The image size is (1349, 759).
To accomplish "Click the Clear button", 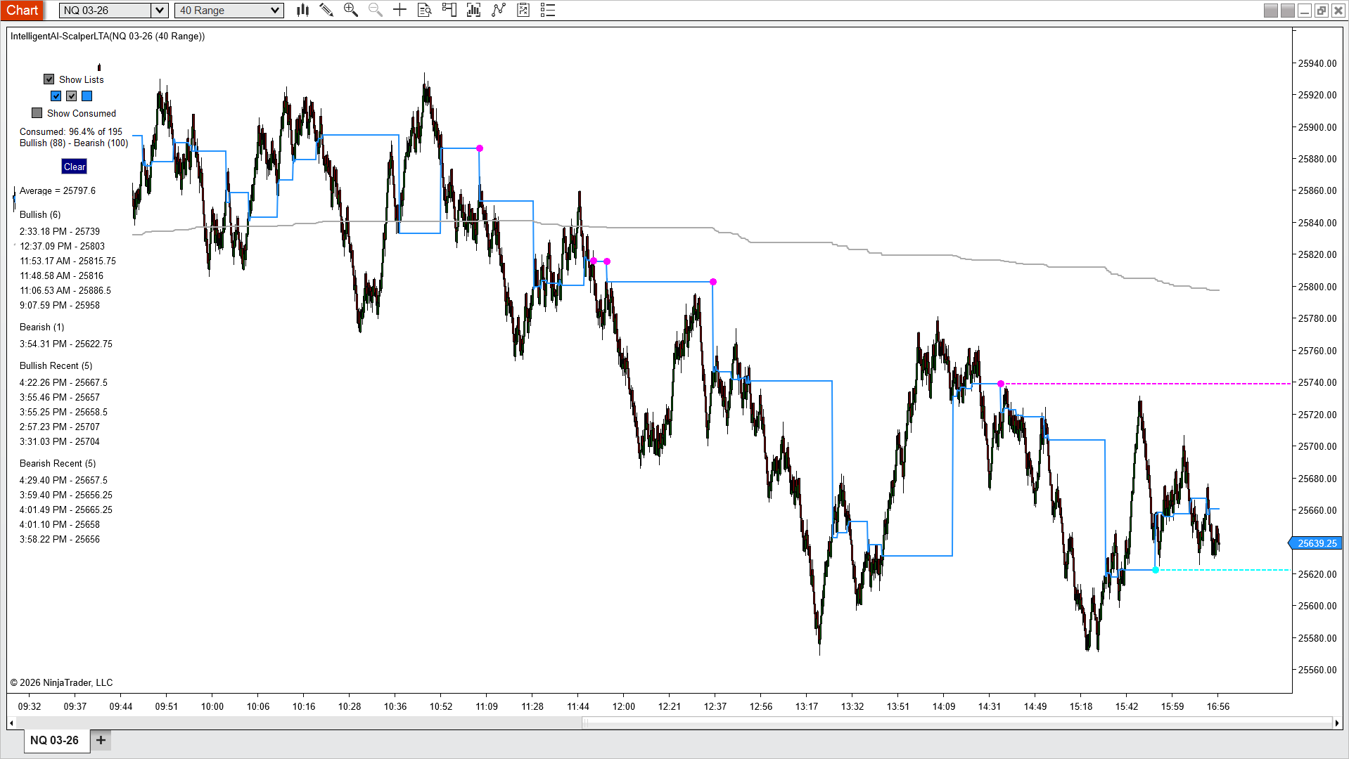I will [x=75, y=167].
